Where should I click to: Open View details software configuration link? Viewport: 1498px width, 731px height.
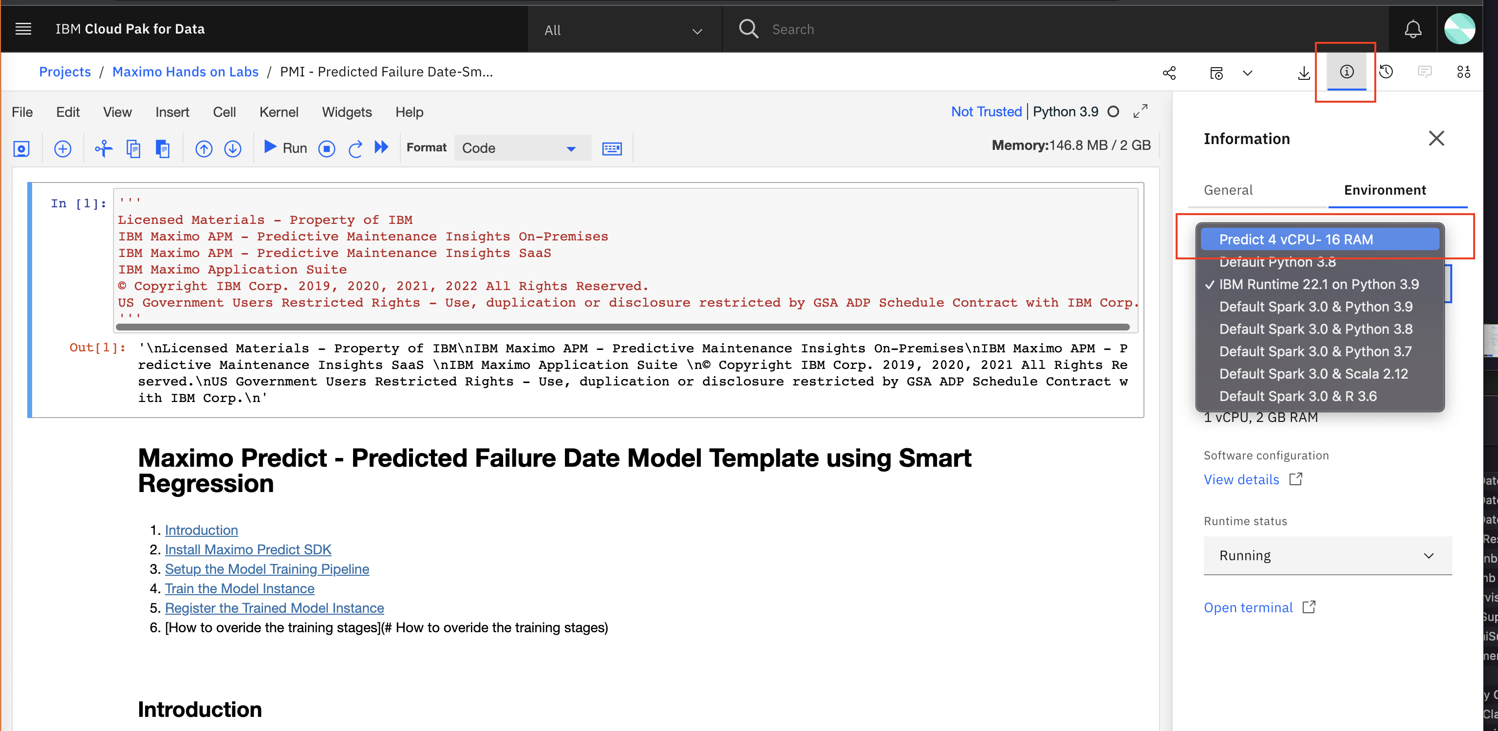1253,479
